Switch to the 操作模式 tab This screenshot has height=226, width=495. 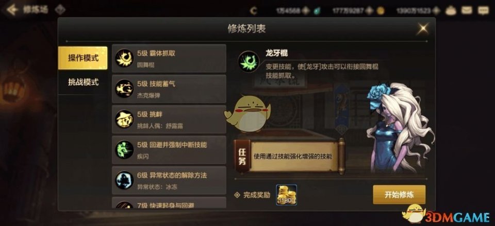click(x=82, y=58)
